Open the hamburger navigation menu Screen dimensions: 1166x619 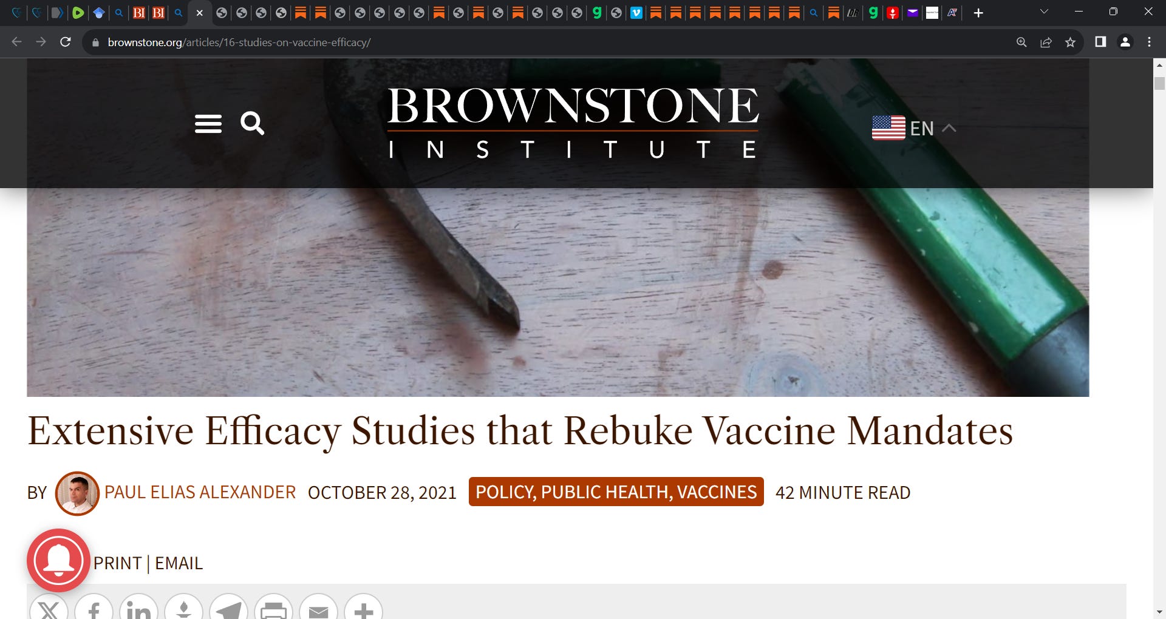pos(208,124)
